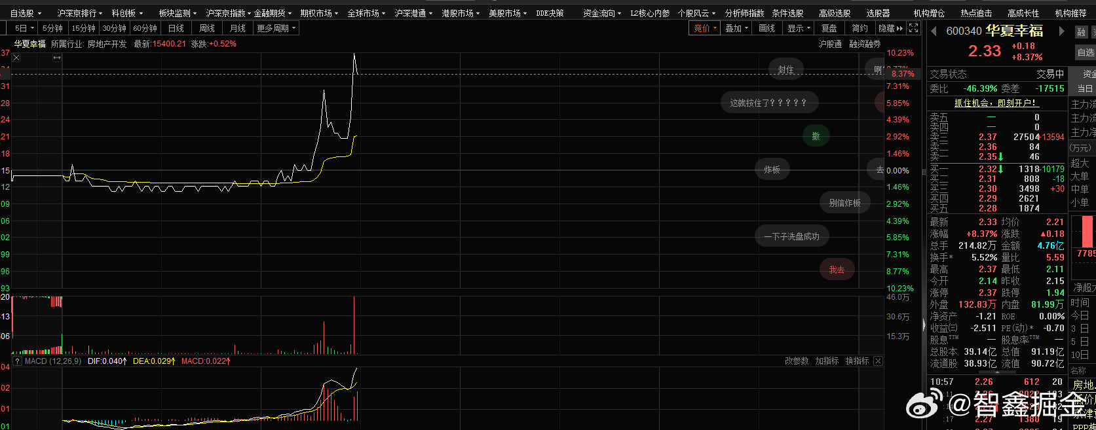Open MACD help question mark icon

point(17,361)
